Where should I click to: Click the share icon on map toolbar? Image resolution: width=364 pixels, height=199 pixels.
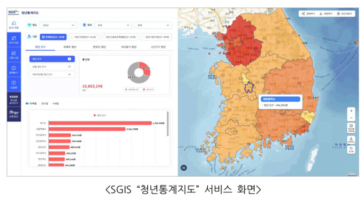pos(303,14)
